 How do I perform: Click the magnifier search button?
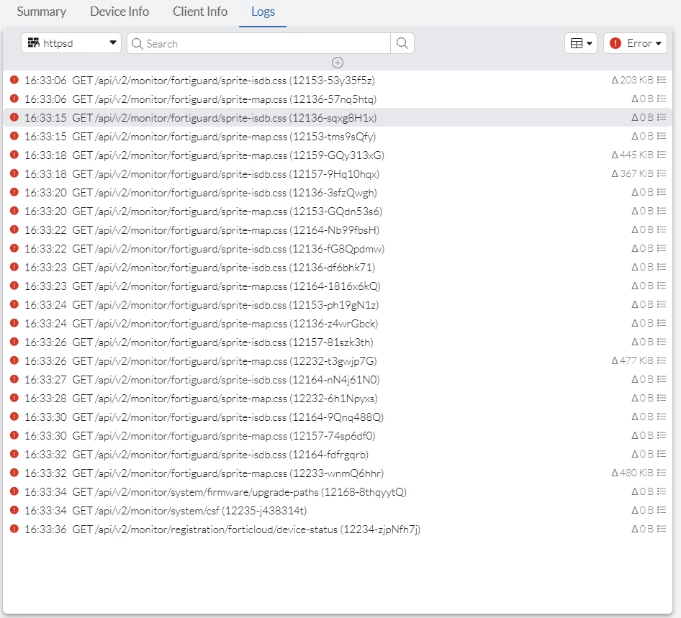pos(402,43)
